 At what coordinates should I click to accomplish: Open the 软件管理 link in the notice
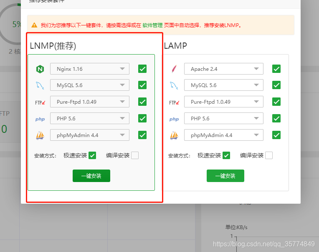(x=152, y=25)
